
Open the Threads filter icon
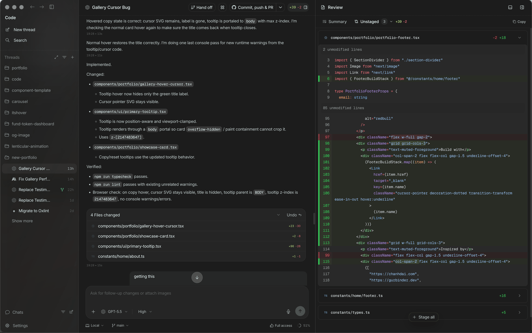point(64,57)
